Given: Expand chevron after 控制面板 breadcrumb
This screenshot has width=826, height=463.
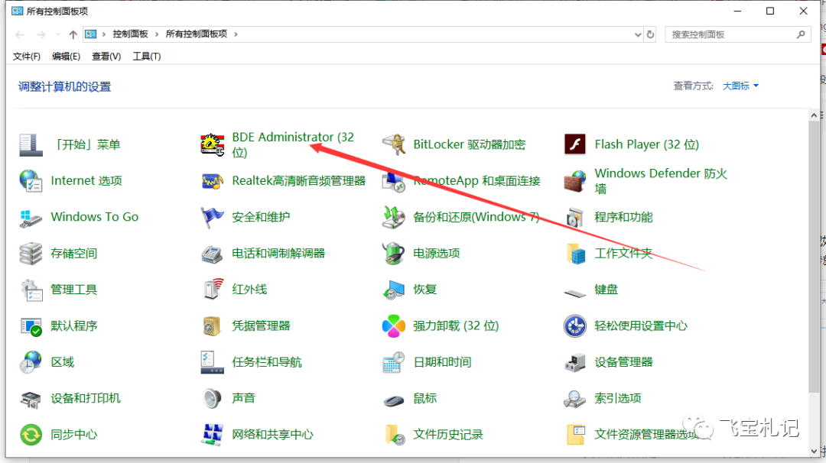Looking at the screenshot, I should (157, 34).
